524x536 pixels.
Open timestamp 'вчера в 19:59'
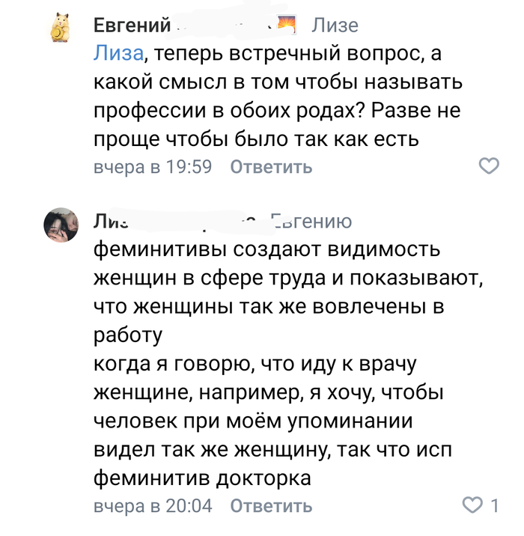(x=153, y=167)
